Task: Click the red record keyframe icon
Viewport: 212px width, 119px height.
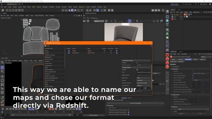Action: tap(50, 109)
